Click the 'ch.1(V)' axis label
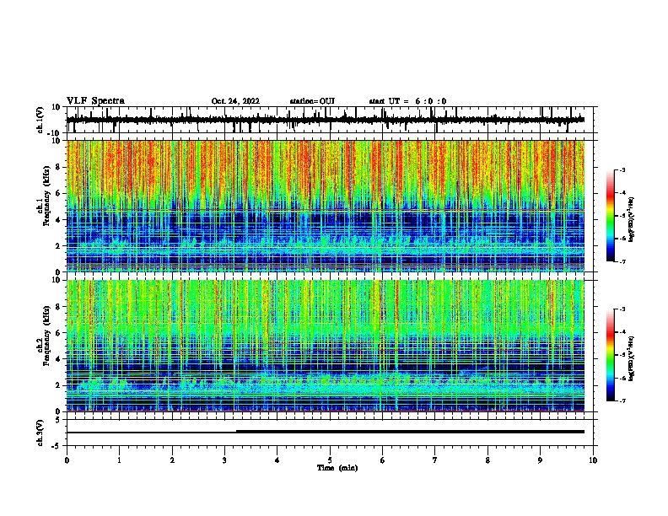The image size is (668, 516). [40, 120]
